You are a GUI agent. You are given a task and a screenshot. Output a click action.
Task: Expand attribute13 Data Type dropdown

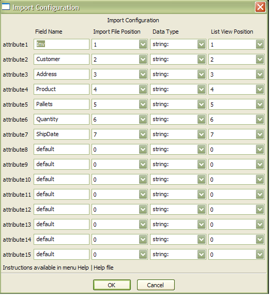point(202,224)
